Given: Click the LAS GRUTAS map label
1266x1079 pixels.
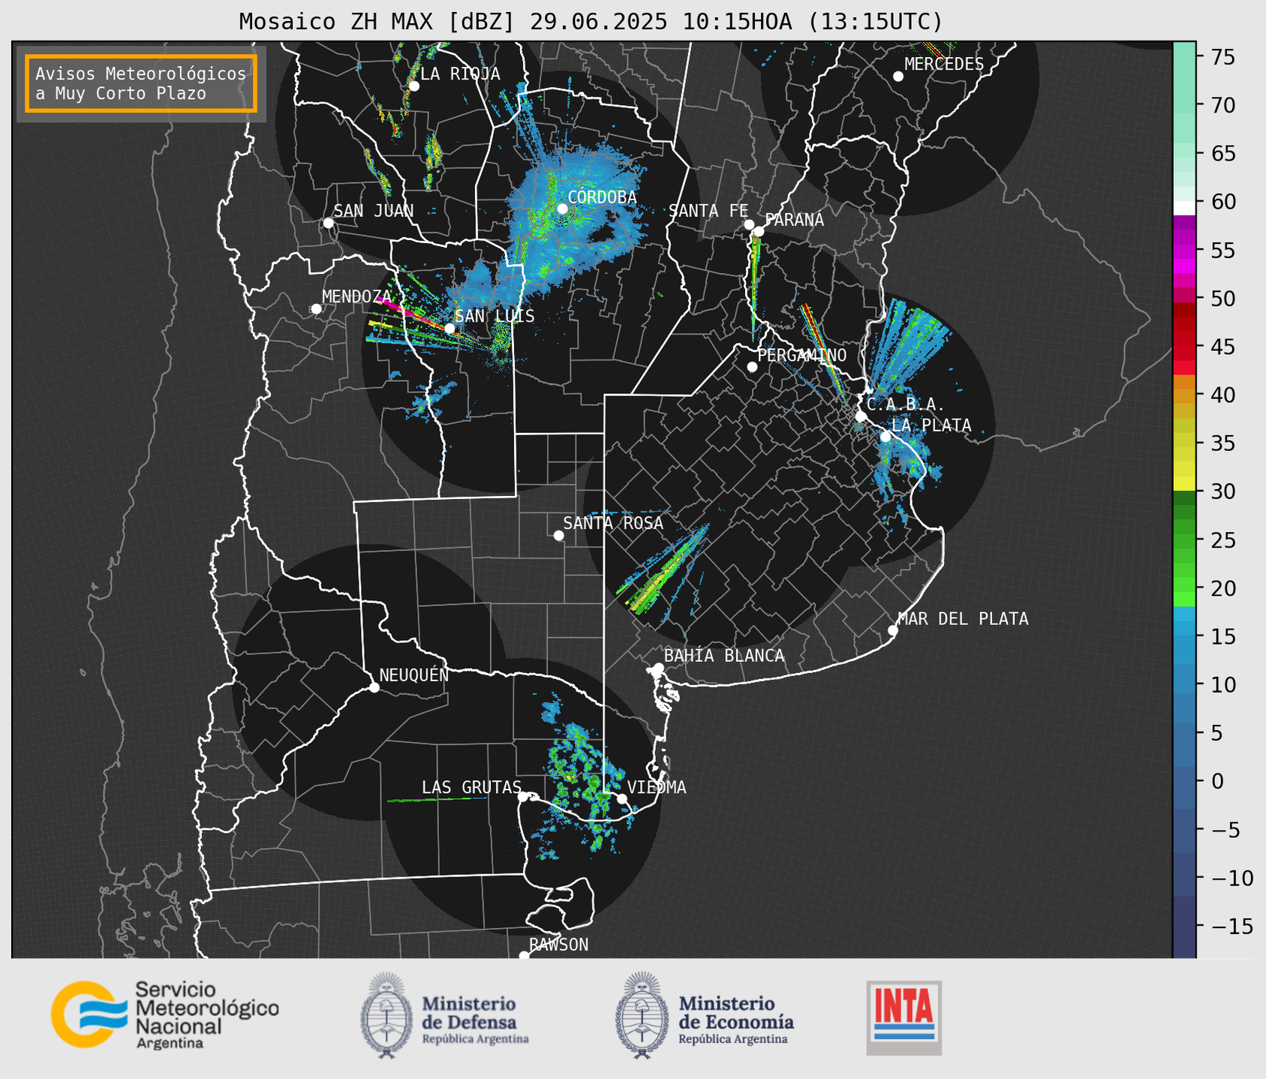Looking at the screenshot, I should point(471,787).
